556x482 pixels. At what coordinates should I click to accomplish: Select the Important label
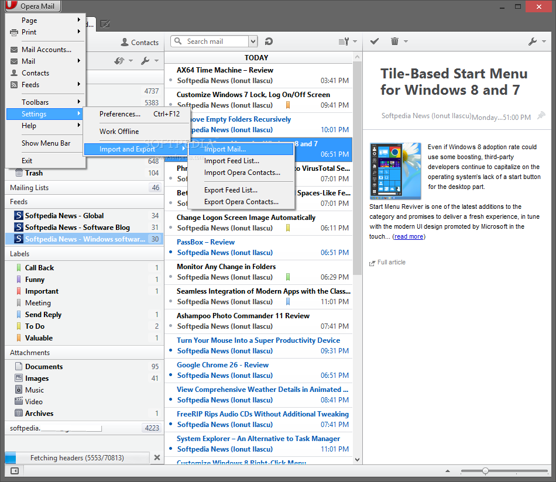pos(84,291)
